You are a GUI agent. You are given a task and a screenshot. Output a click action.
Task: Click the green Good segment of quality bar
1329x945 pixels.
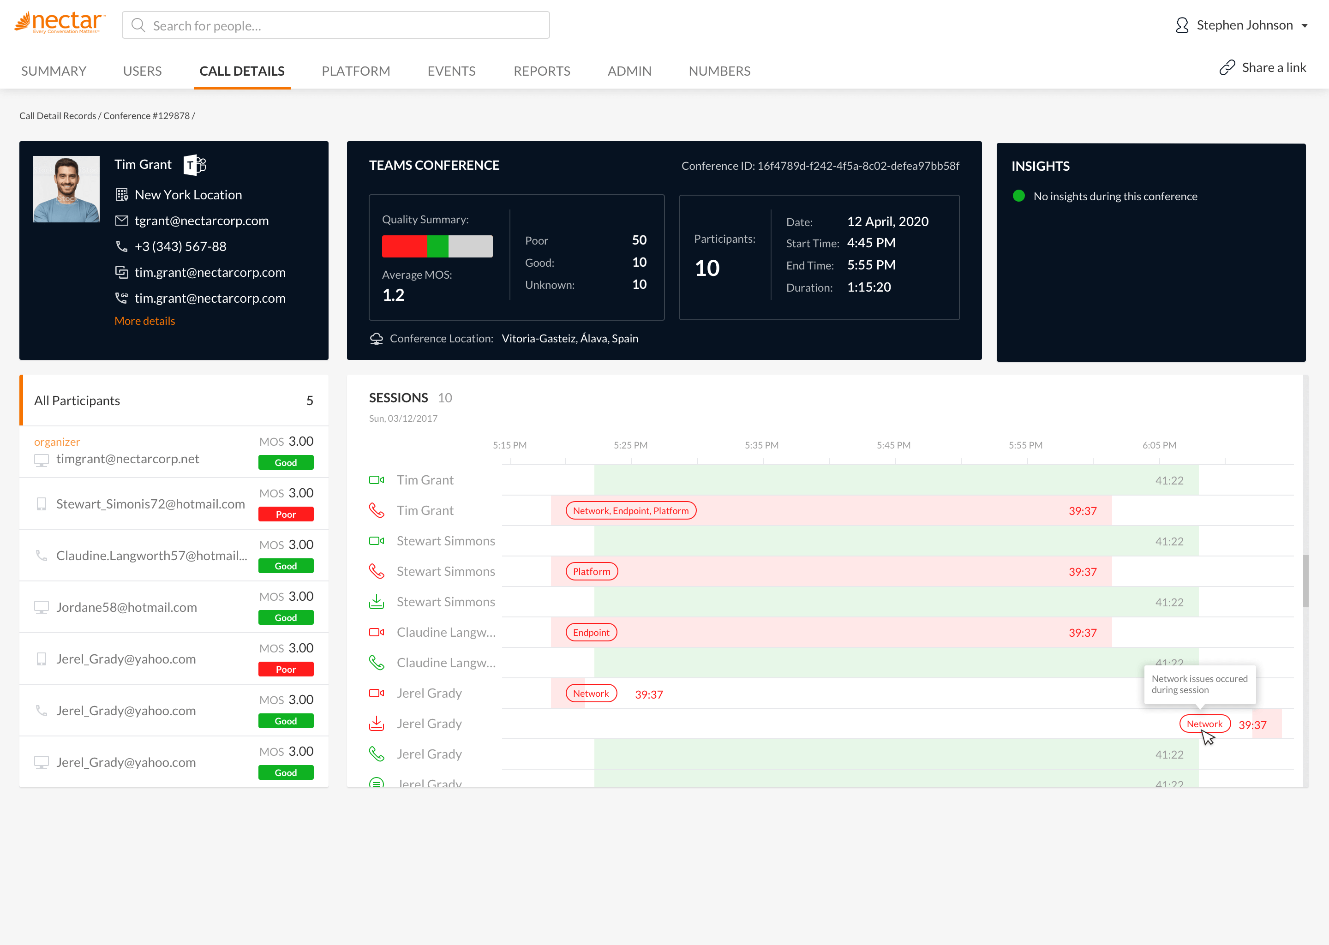click(x=437, y=246)
